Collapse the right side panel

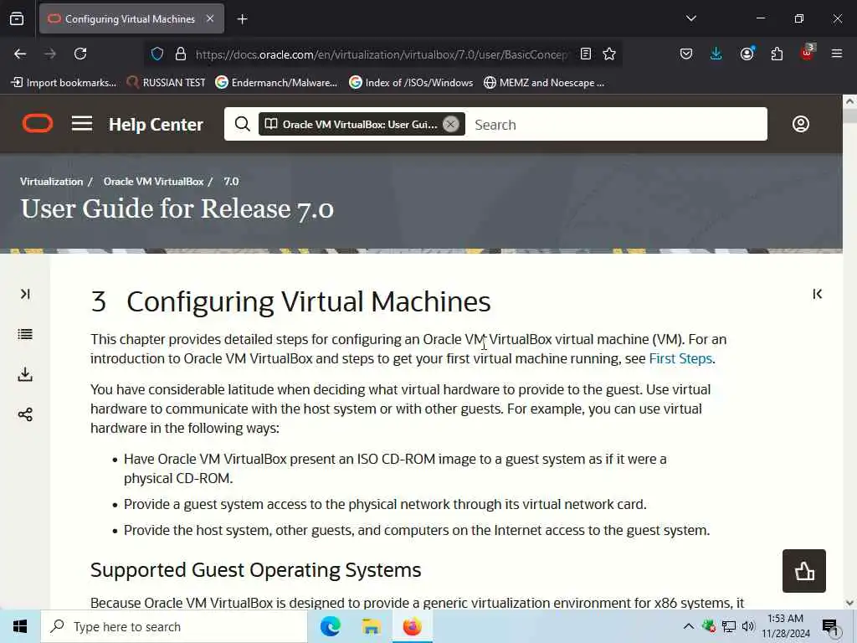[x=817, y=294]
